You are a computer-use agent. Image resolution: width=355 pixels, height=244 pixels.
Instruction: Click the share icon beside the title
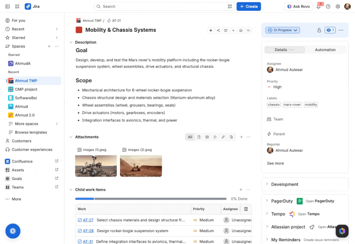click(x=218, y=31)
